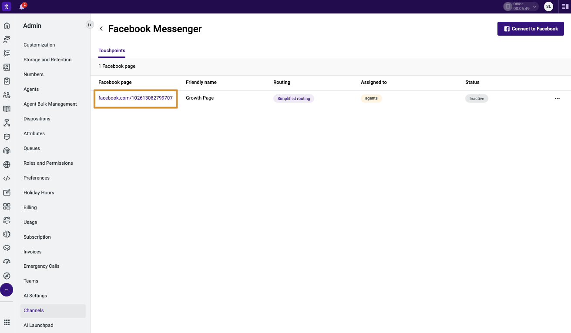
Task: Open Attributes in Admin menu
Action: click(x=34, y=133)
